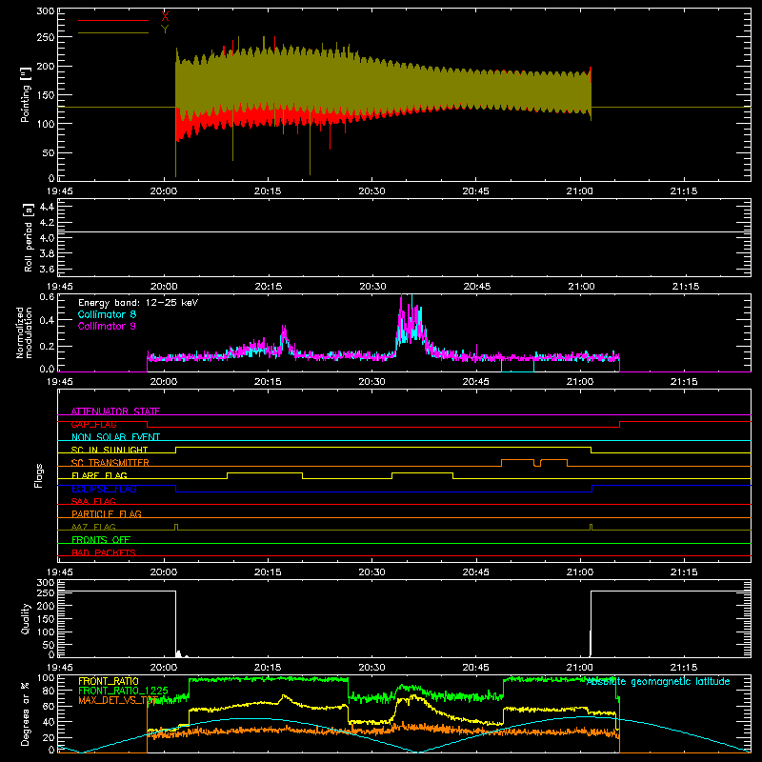Viewport: 762px width, 762px height.
Task: Click the FLARE_FLAG label
Action: pyautogui.click(x=99, y=475)
